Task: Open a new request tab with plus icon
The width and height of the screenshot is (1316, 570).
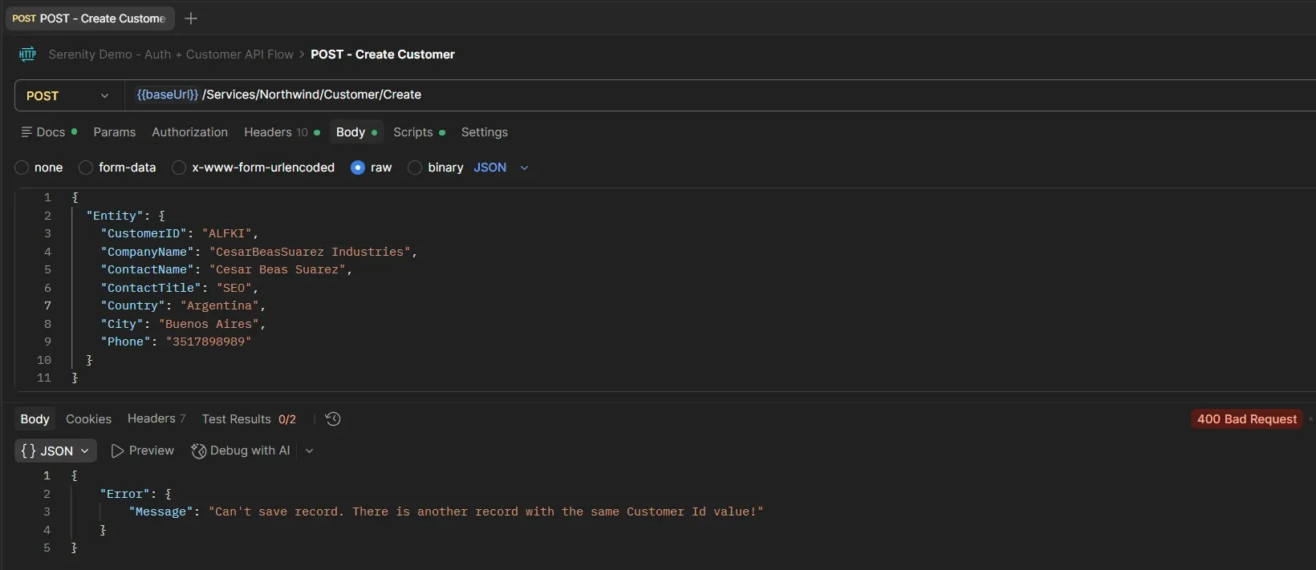Action: (x=191, y=18)
